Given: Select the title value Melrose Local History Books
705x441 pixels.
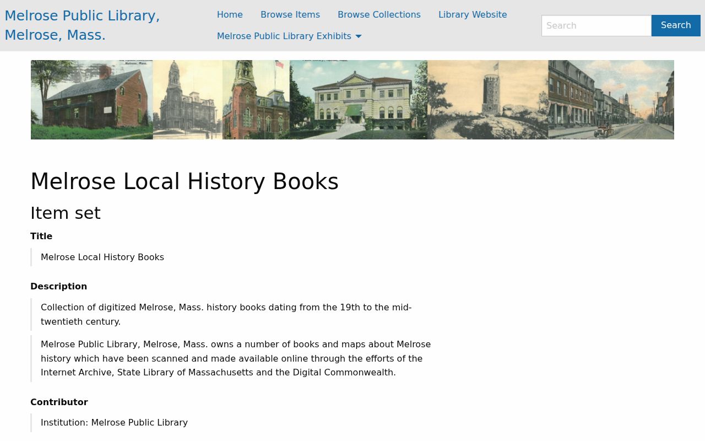Looking at the screenshot, I should coord(102,257).
